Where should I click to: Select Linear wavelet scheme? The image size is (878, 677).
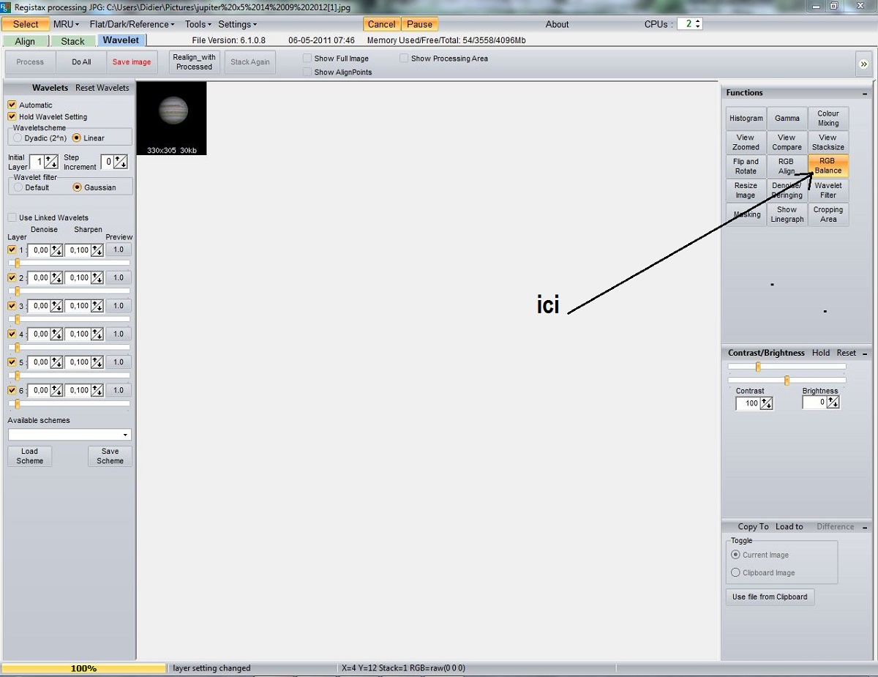click(x=77, y=138)
